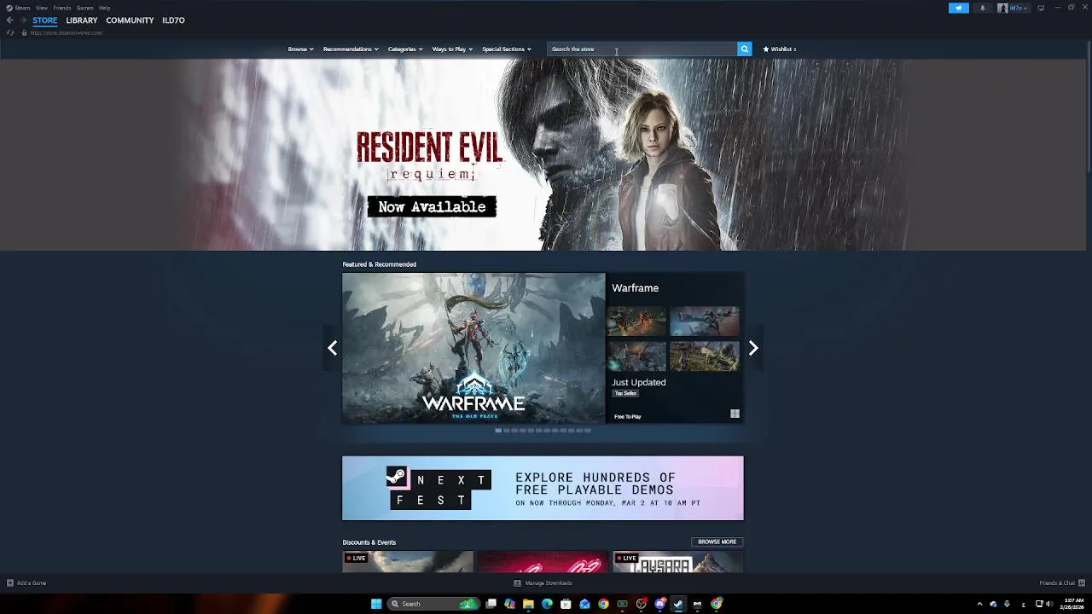Click the Windows platform icon on Warframe

[x=735, y=414]
